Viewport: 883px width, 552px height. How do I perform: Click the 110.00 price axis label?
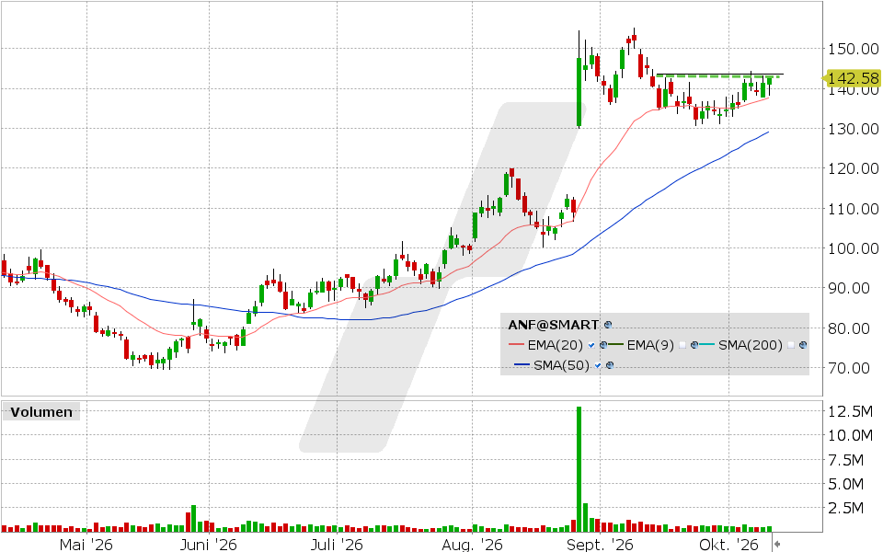click(854, 209)
